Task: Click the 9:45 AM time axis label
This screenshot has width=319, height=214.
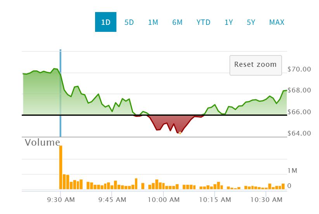Action: point(112,200)
